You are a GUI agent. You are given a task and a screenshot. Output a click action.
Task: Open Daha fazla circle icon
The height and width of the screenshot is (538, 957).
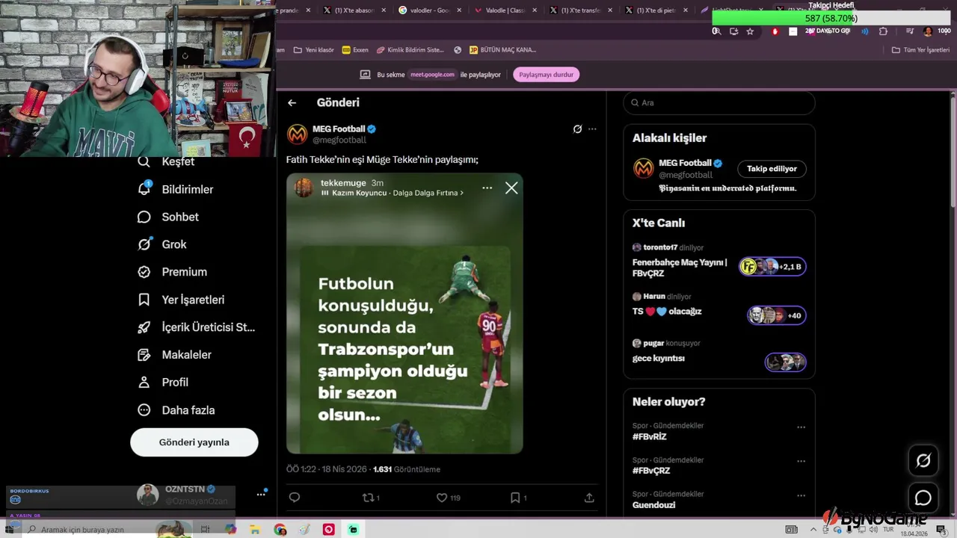coord(144,410)
